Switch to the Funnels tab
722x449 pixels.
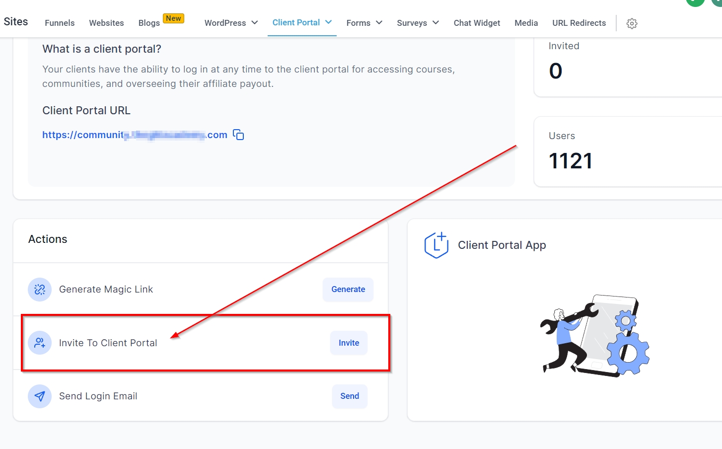tap(60, 23)
